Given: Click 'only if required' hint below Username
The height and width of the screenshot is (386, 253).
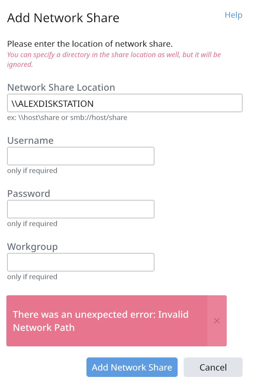Looking at the screenshot, I should 32,171.
